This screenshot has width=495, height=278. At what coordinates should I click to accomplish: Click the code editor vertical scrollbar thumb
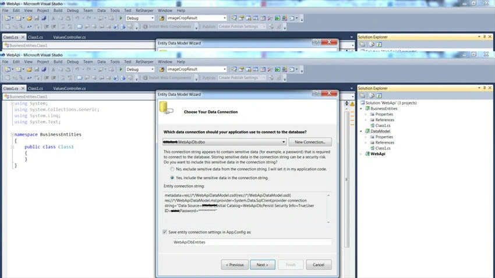tap(346, 179)
